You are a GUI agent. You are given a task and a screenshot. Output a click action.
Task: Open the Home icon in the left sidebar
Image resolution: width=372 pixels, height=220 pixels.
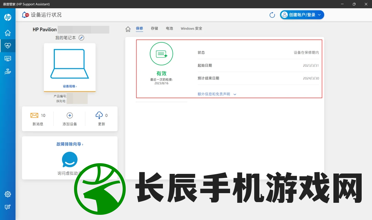coord(8,33)
